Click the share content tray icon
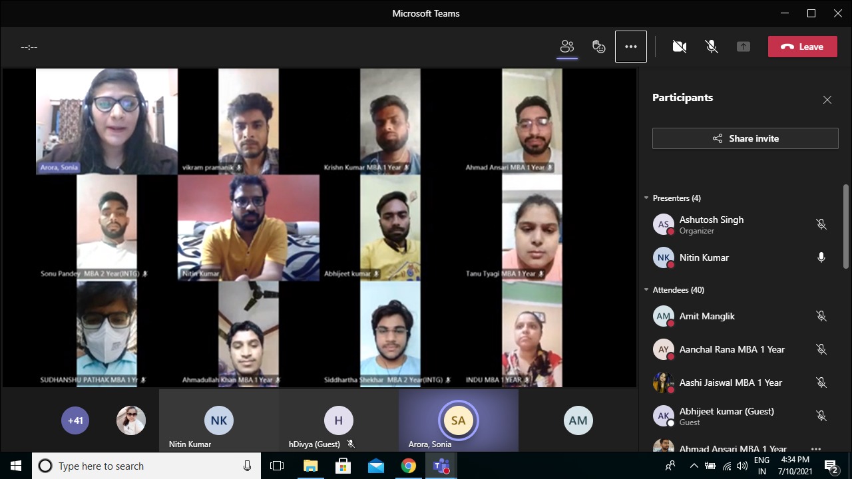Viewport: 852px width, 479px height. (744, 47)
